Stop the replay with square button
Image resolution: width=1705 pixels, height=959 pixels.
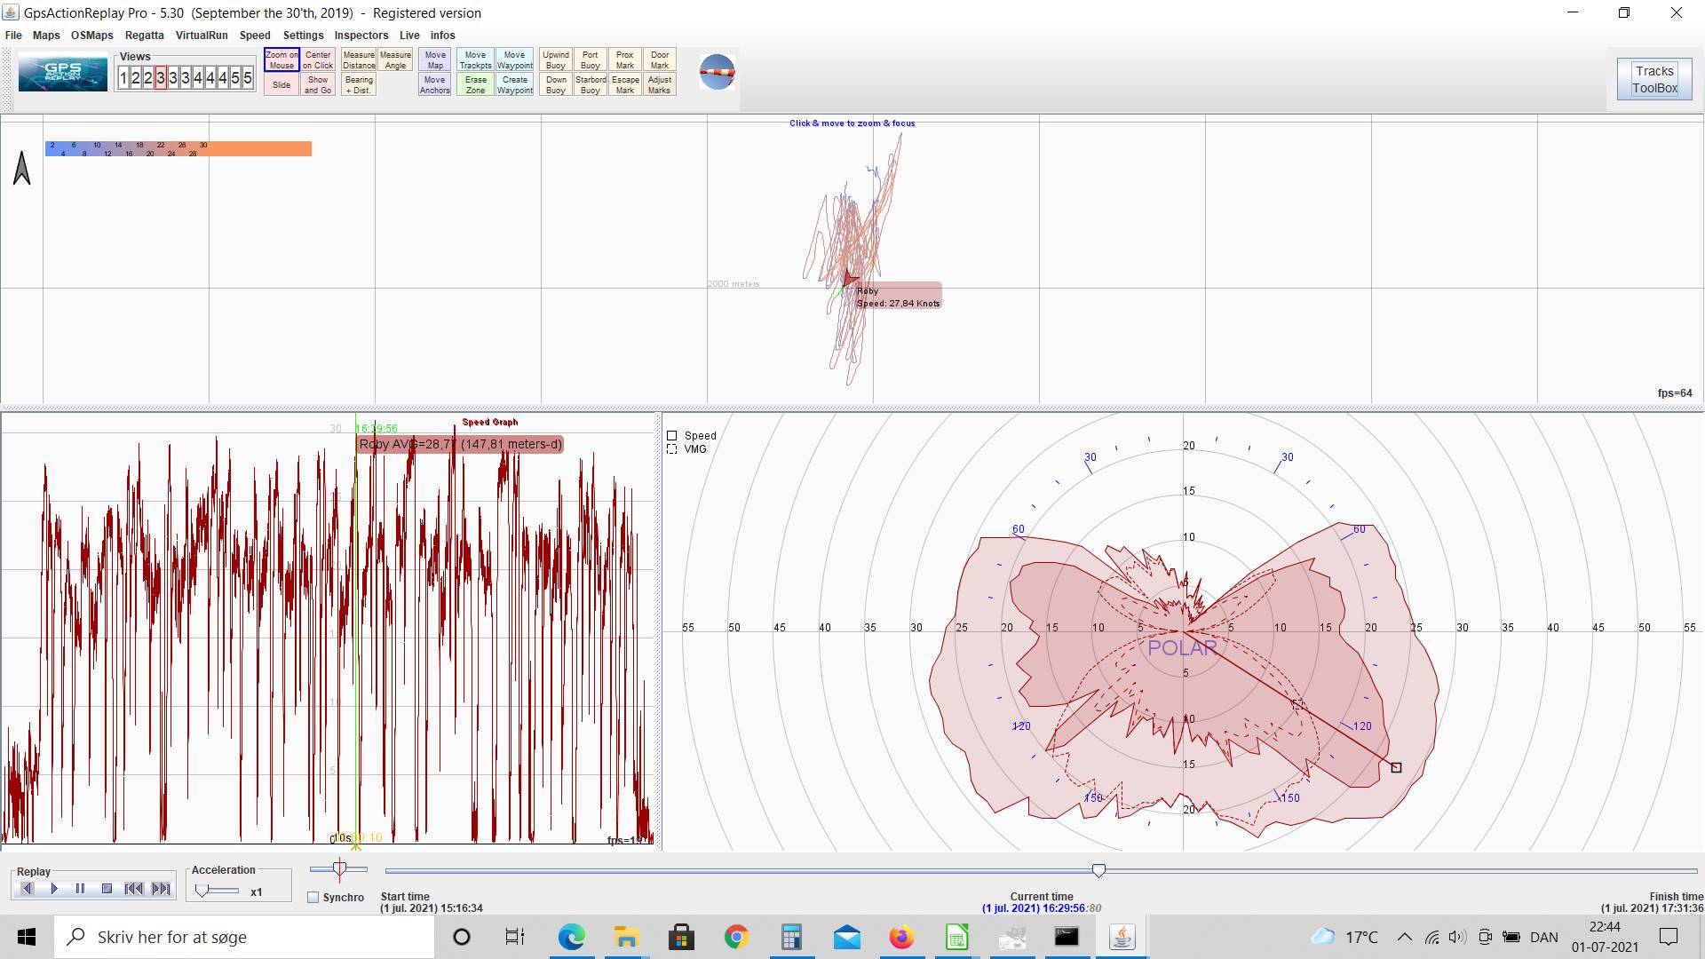(x=107, y=889)
